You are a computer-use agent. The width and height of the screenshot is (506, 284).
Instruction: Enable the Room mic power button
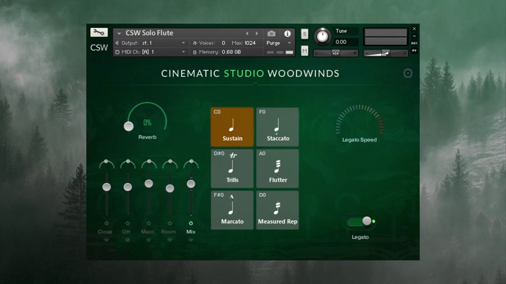(170, 223)
